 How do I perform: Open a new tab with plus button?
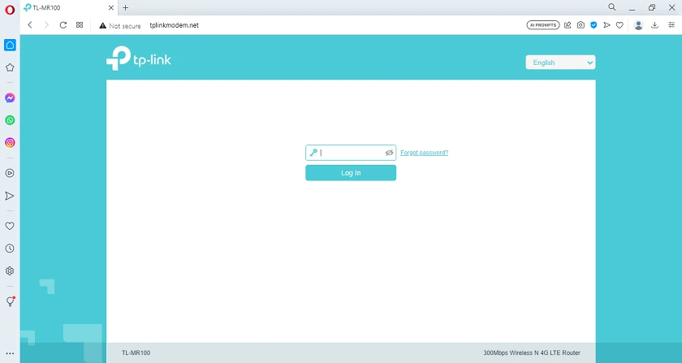pos(126,8)
